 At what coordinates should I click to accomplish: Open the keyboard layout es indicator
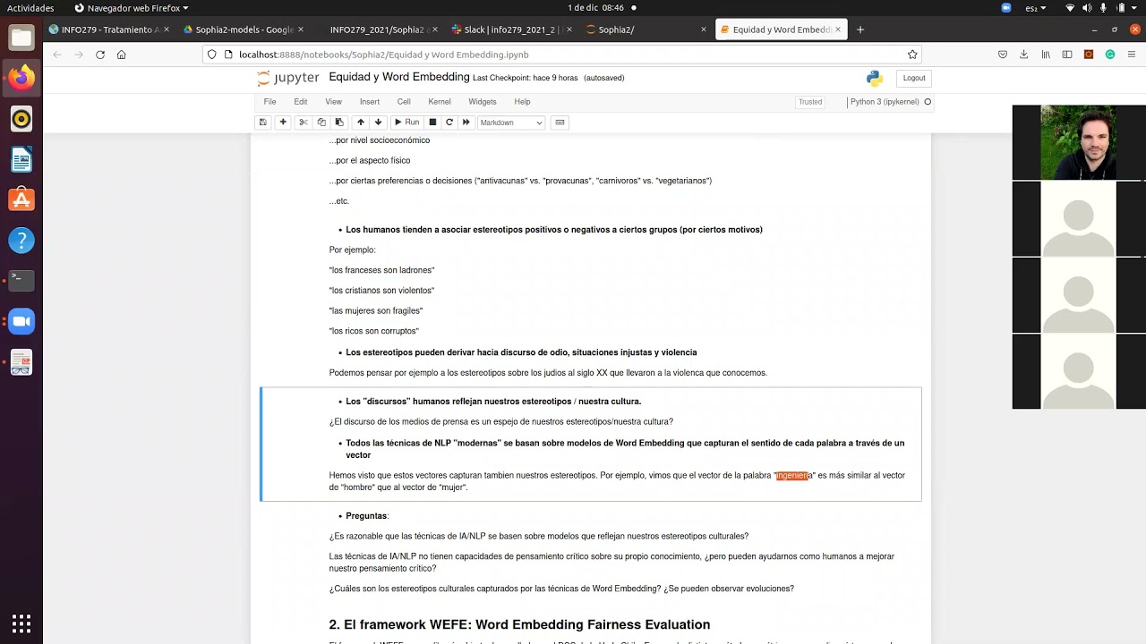click(x=1035, y=8)
